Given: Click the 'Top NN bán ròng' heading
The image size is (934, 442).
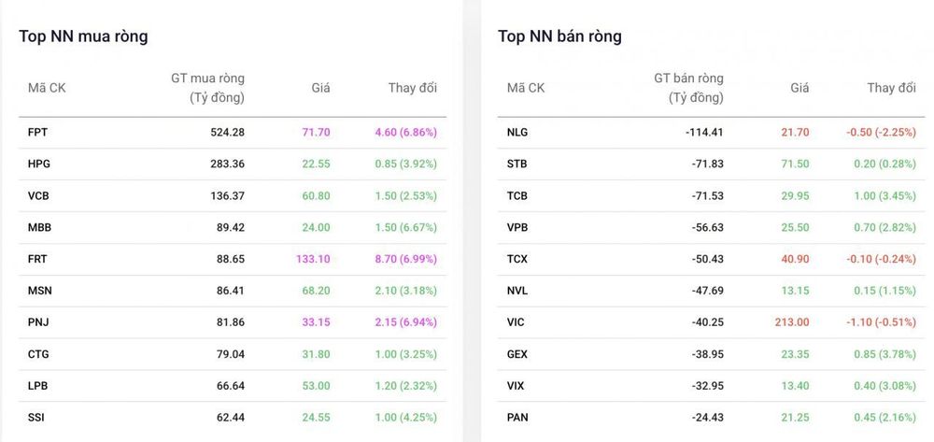Looking at the screenshot, I should pos(559,36).
